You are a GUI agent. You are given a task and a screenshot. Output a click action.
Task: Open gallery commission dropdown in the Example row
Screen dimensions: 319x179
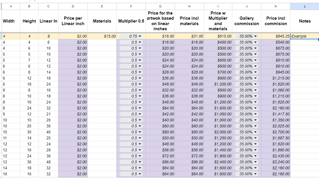coord(247,36)
